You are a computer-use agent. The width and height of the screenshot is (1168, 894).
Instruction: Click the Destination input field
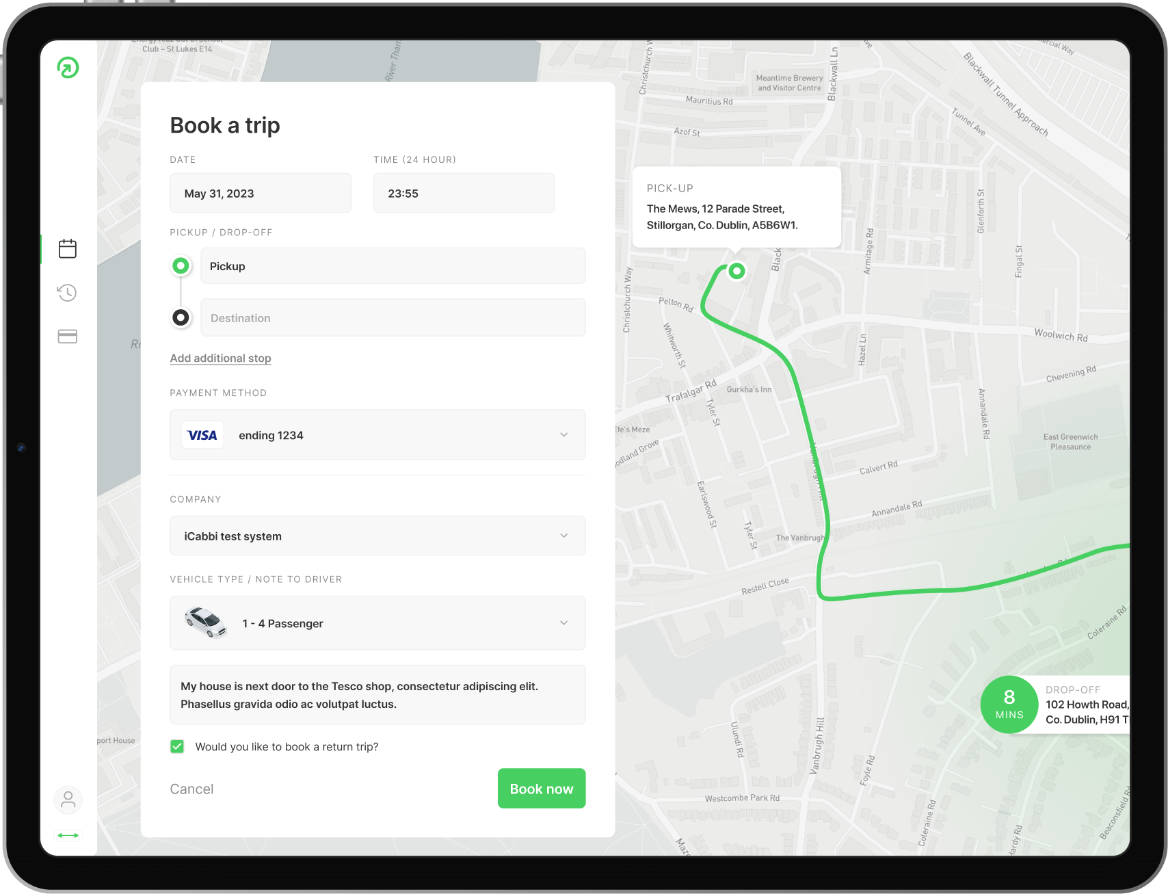(393, 318)
